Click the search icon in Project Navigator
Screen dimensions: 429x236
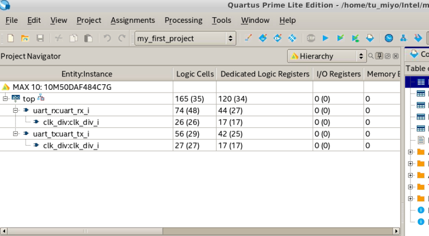coord(370,56)
